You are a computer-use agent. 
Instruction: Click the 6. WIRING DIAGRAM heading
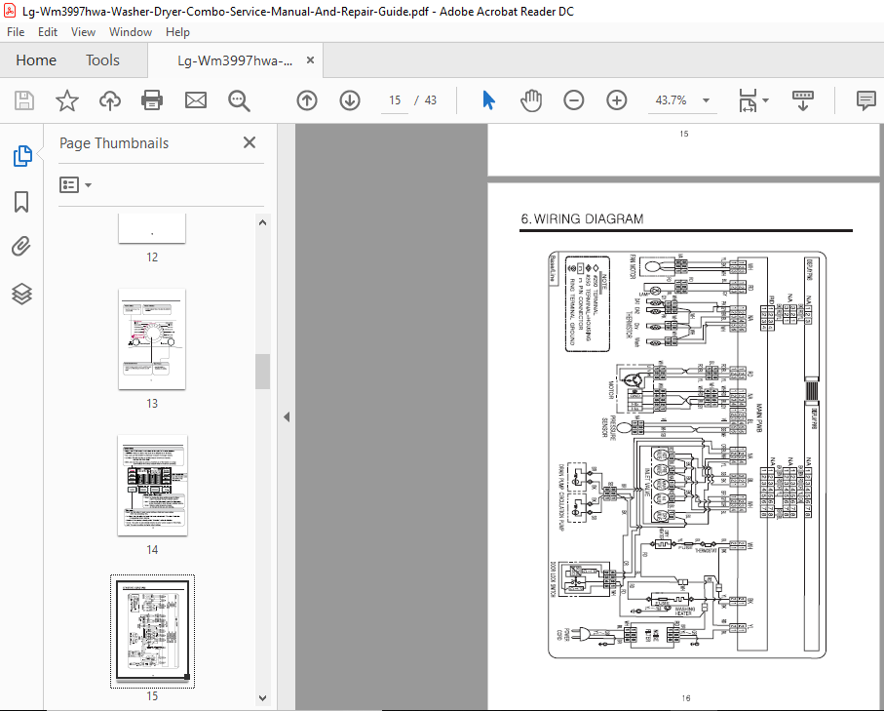tap(582, 218)
